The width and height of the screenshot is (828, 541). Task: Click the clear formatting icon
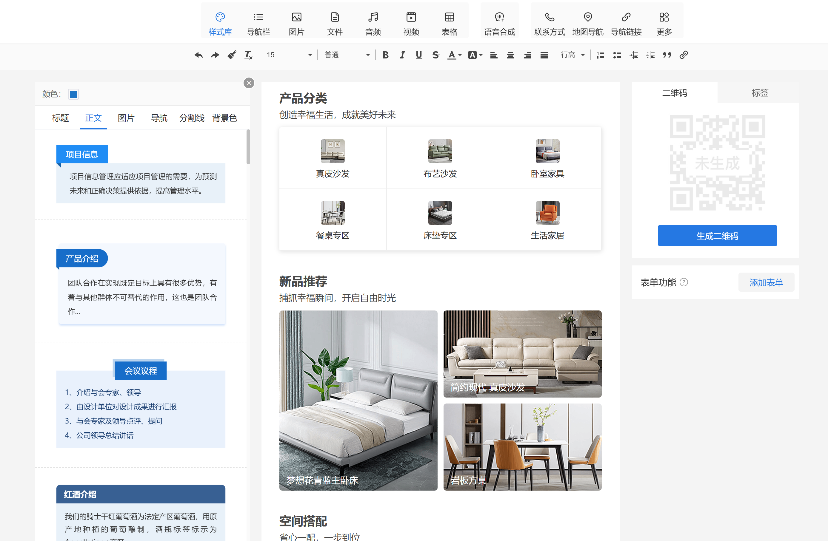point(248,55)
